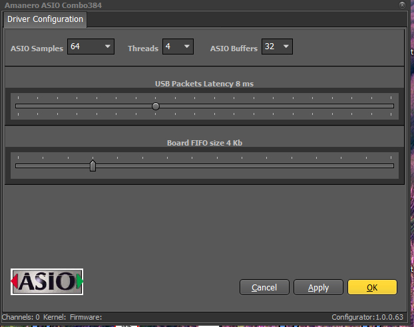
Task: Click the 'Threads' label
Action: [x=143, y=49]
